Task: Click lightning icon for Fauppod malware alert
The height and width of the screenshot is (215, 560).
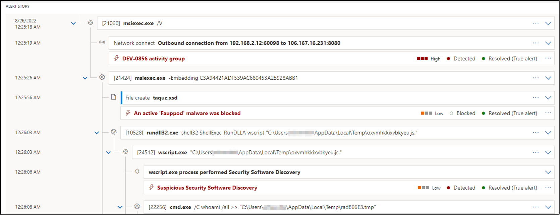Action: (128, 113)
